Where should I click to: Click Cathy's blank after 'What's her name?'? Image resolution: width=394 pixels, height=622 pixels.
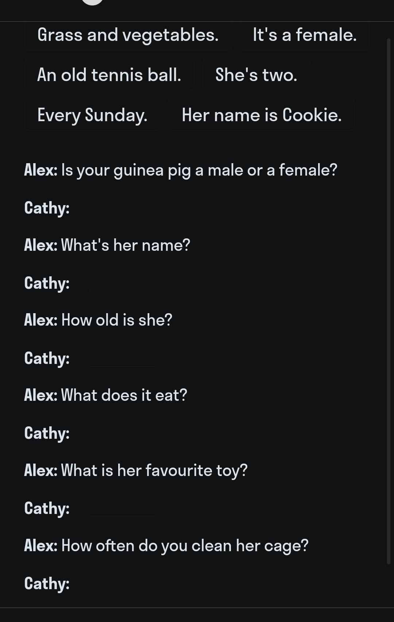[122, 284]
